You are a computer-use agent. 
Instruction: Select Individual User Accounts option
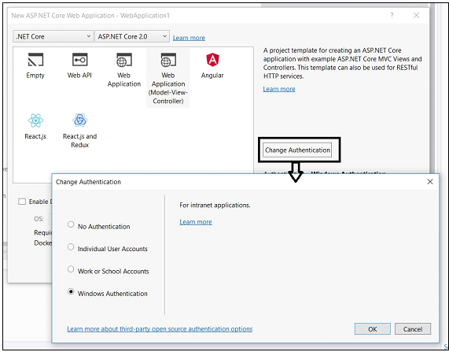[108, 248]
